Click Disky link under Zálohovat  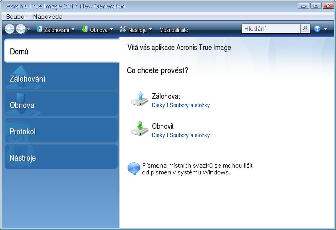click(158, 105)
